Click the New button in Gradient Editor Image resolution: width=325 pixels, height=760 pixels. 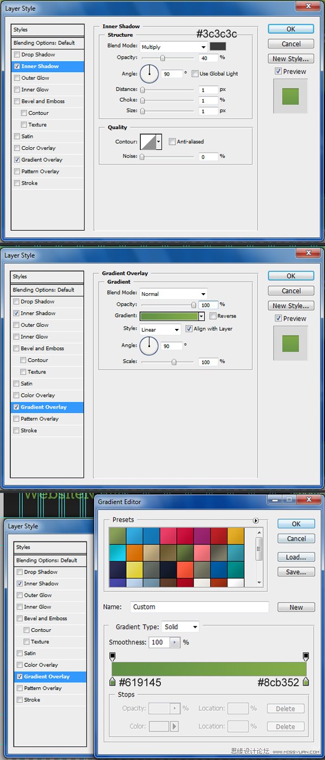pyautogui.click(x=296, y=607)
